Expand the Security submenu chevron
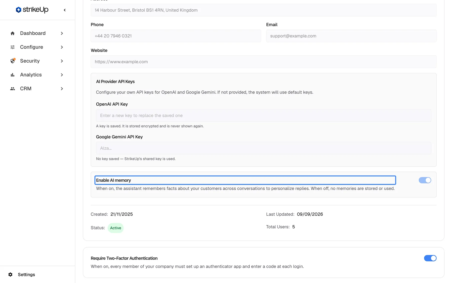Image resolution: width=452 pixels, height=283 pixels. (62, 61)
